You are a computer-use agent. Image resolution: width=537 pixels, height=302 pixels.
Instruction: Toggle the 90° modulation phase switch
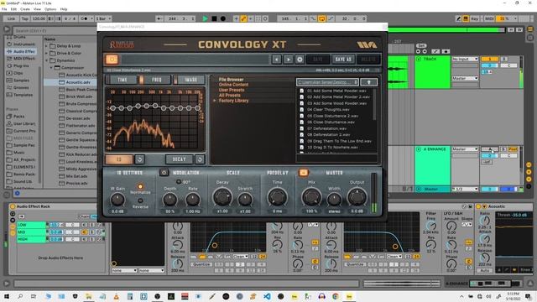tap(179, 182)
